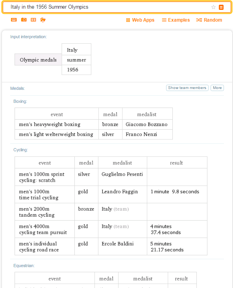Image resolution: width=233 pixels, height=288 pixels.
Task: Click the favorite star icon in search box
Action: click(x=213, y=7)
